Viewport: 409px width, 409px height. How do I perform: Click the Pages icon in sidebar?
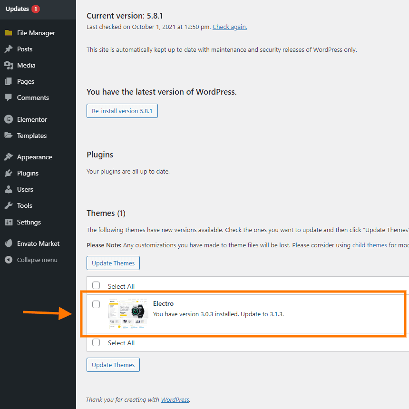(9, 81)
